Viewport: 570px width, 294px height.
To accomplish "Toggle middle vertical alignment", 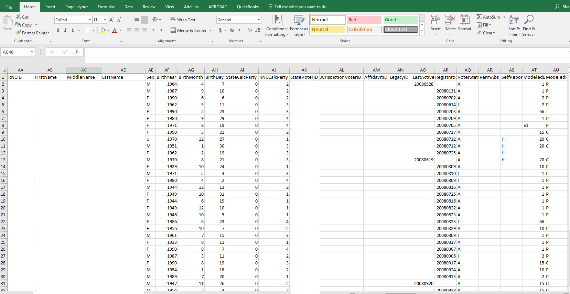I will click(x=137, y=20).
